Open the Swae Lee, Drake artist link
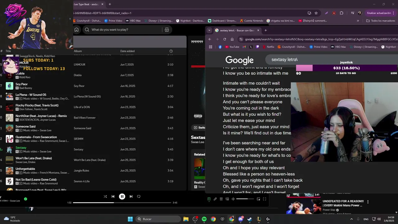Image resolution: width=398 pixels, height=224 pixels. click(26, 162)
